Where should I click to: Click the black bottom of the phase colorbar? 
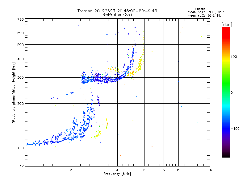click(x=226, y=155)
